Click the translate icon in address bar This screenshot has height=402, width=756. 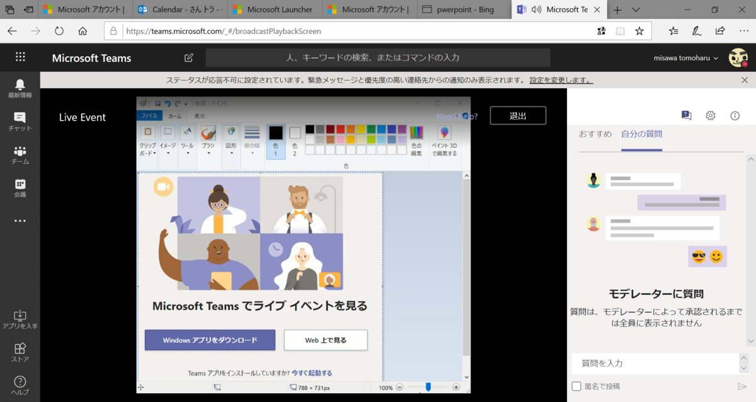click(x=601, y=30)
